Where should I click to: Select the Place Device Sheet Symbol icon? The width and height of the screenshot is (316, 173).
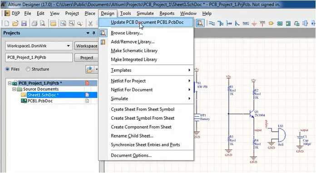296,24
